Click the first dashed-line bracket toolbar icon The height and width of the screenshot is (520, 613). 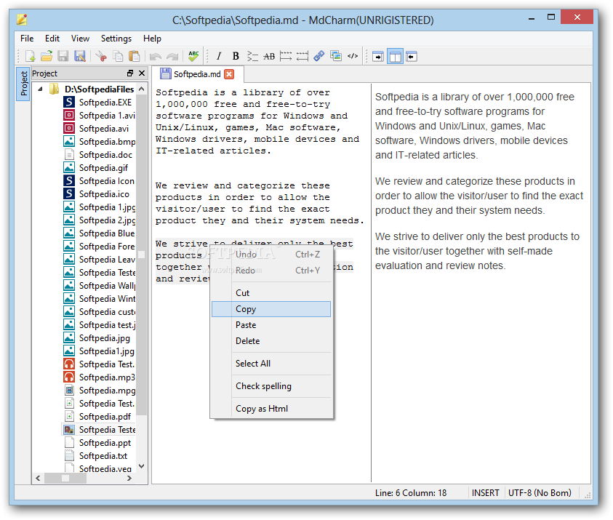click(286, 56)
